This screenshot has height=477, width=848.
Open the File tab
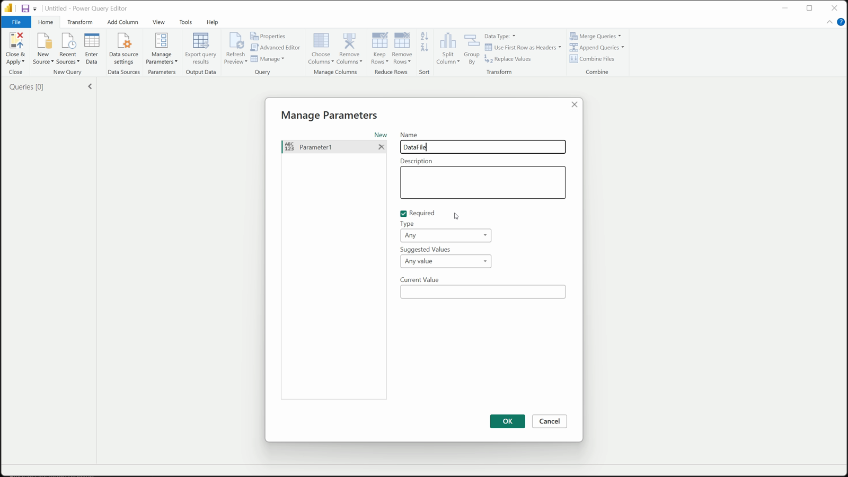click(x=16, y=22)
